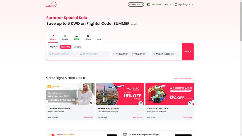Click the Search button
Image resolution: width=242 pixels, height=136 pixels.
[x=188, y=51]
